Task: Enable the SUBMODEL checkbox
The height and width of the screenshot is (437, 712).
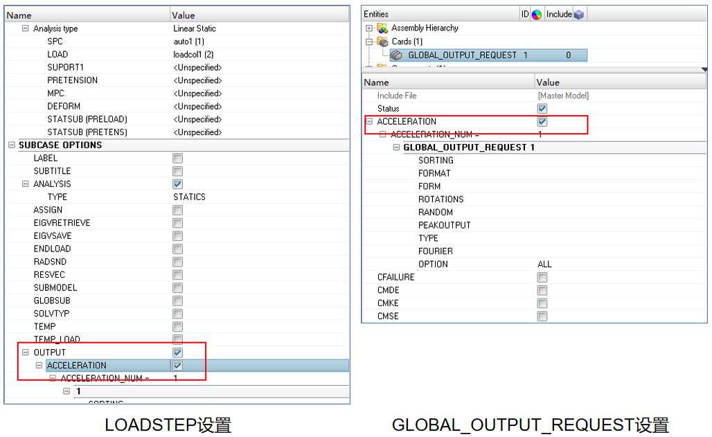Action: pos(177,288)
